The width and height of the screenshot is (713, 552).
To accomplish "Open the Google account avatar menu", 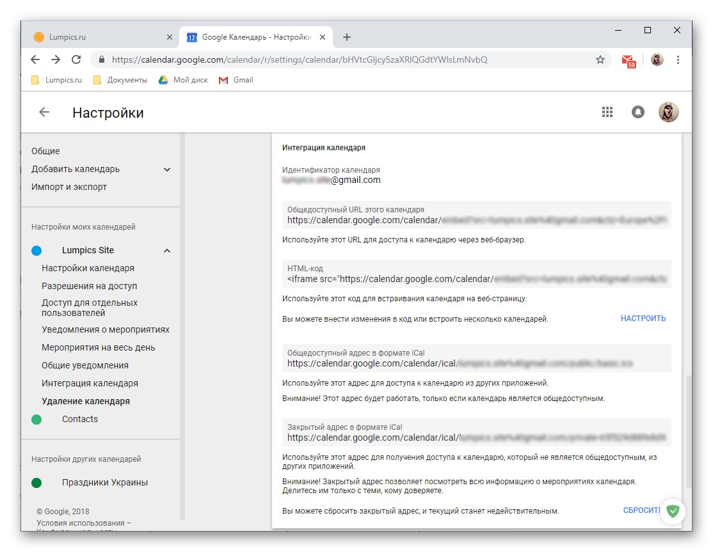I will point(668,111).
